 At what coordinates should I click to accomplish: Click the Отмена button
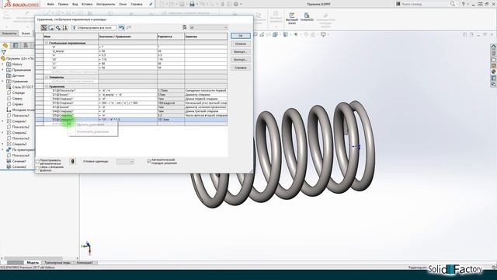(241, 44)
